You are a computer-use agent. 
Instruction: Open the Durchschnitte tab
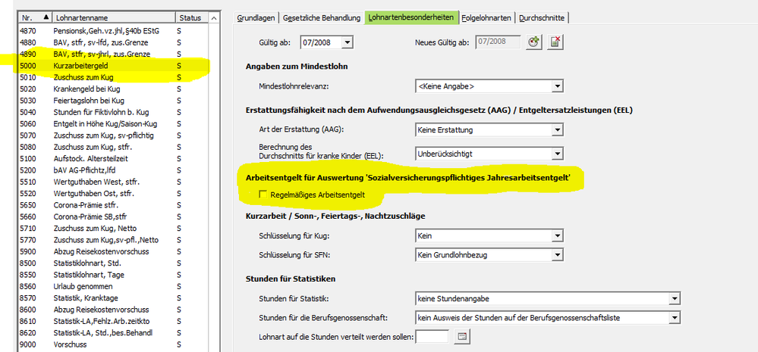point(542,17)
